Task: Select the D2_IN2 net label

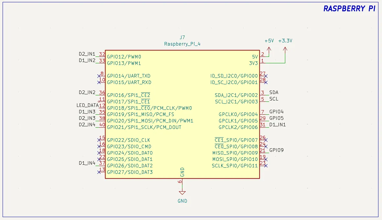Action: 87,92
